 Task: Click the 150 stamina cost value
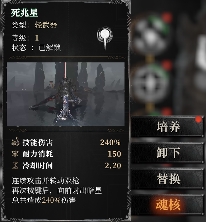[114, 154]
